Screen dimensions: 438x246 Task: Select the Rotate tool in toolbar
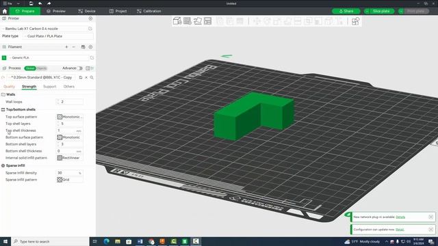click(x=267, y=21)
